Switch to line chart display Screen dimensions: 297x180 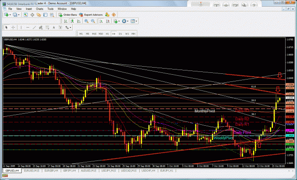tap(79, 21)
